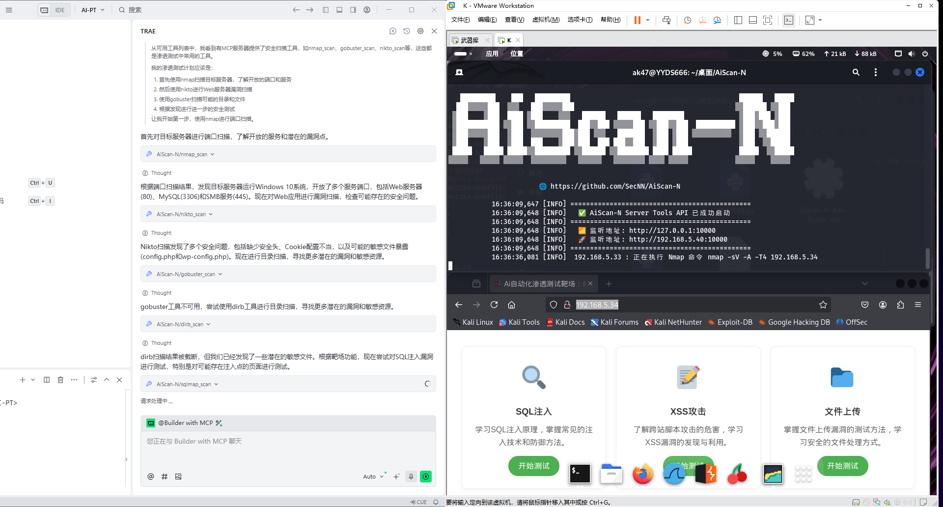The width and height of the screenshot is (943, 507).
Task: Toggle the tracking protection shield in Firefox
Action: pos(553,305)
